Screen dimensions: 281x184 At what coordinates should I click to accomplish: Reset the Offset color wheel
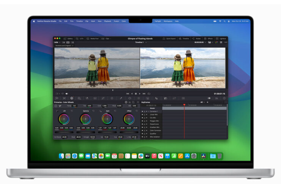[x=137, y=111]
